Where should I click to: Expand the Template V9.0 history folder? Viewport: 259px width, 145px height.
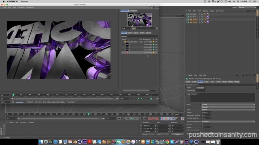(123, 42)
